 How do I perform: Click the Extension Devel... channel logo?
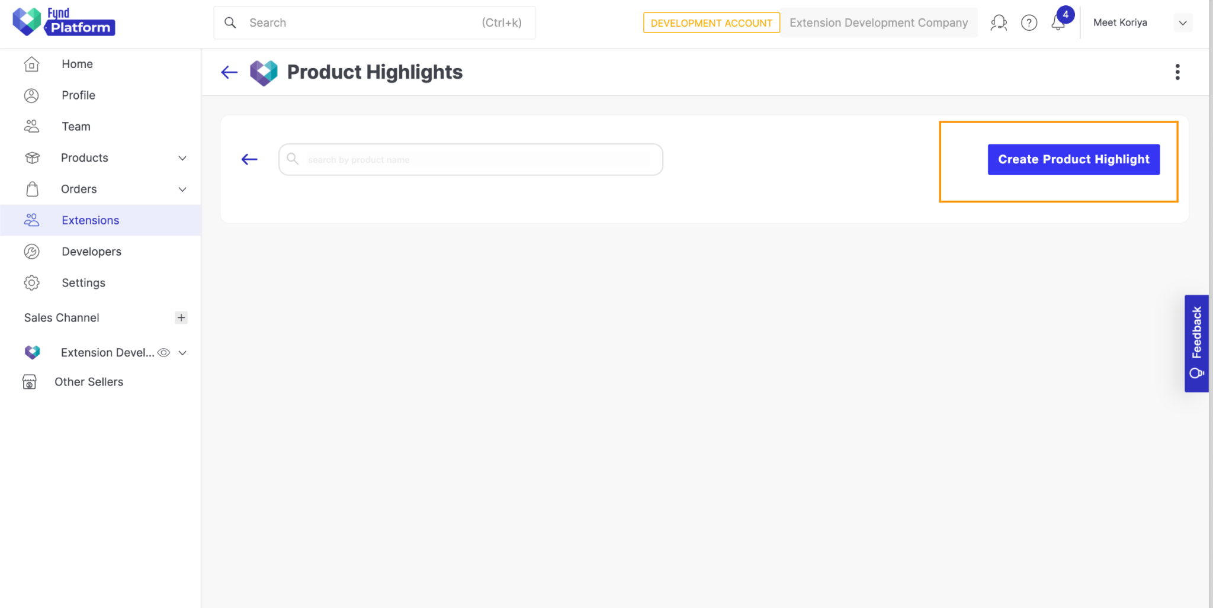33,352
